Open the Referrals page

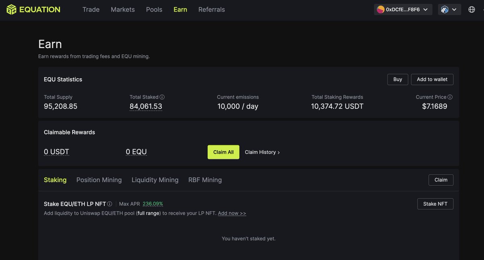(211, 9)
